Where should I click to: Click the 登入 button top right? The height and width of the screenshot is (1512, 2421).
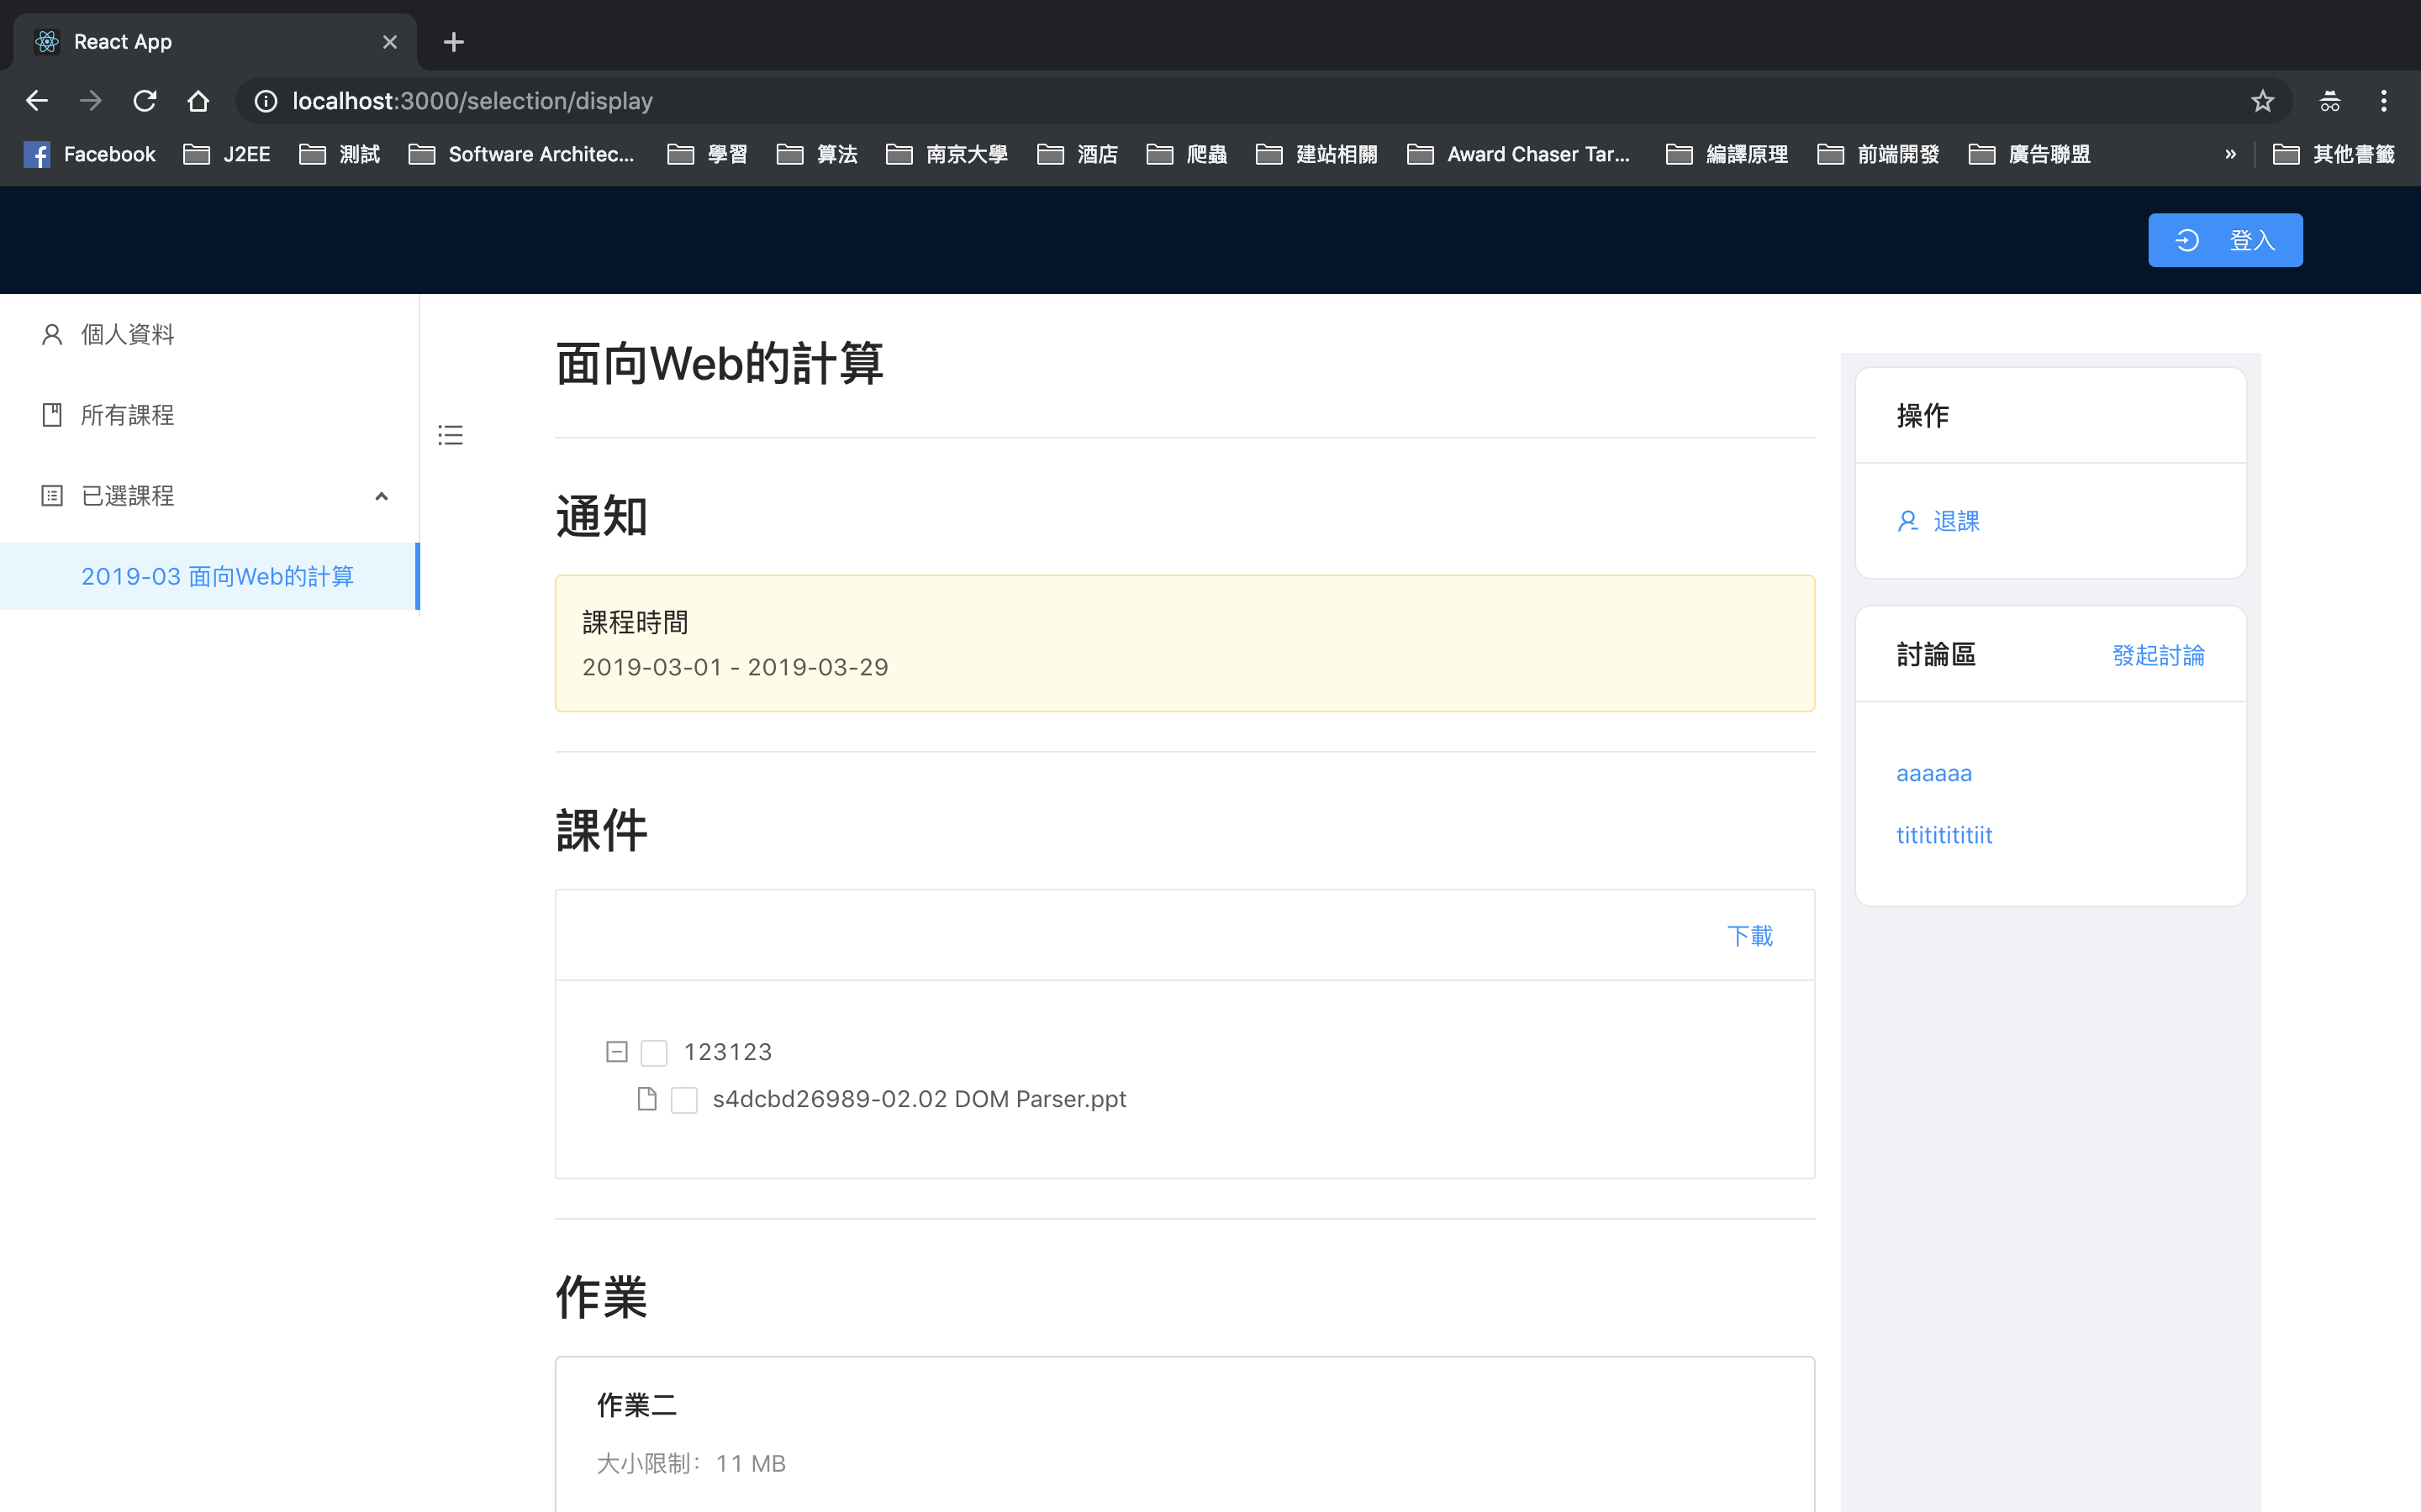coord(2226,239)
